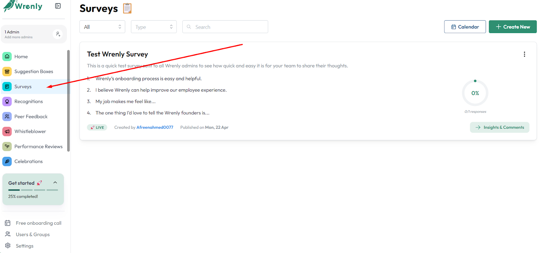This screenshot has height=253, width=540.
Task: Click Add more admins text
Action: [19, 37]
